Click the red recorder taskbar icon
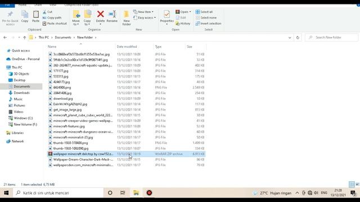 point(149,193)
